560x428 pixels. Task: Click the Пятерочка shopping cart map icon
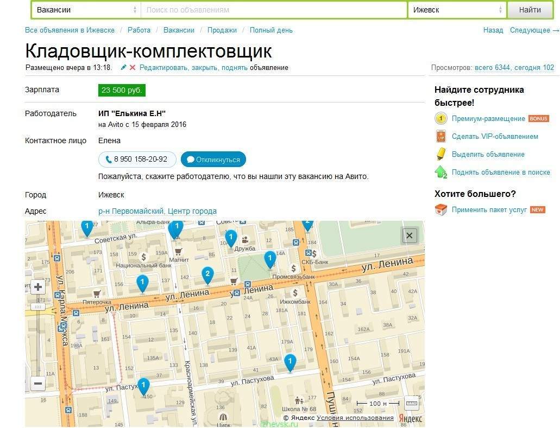[97, 294]
